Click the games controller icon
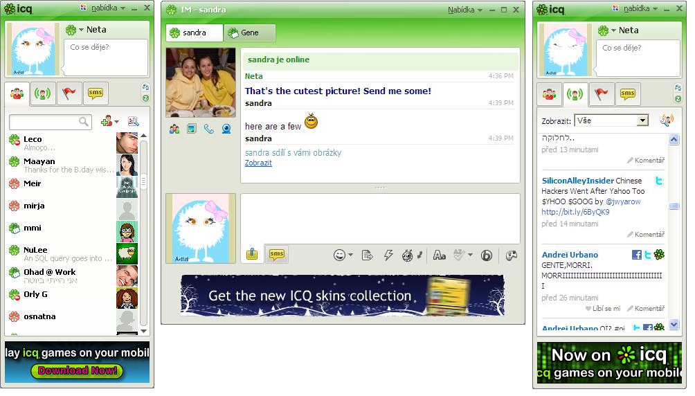This screenshot has width=695, height=396. 511,255
